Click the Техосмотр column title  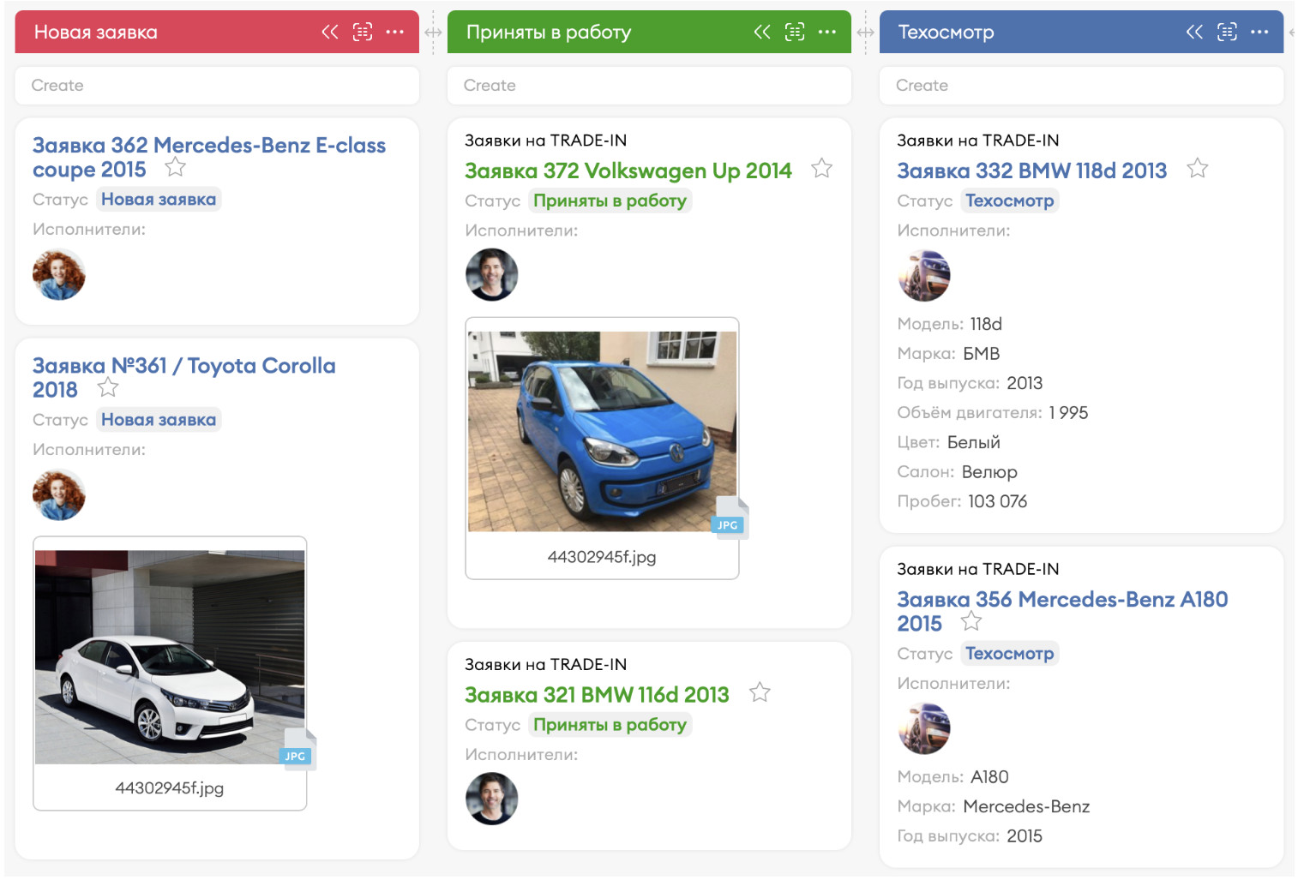946,33
